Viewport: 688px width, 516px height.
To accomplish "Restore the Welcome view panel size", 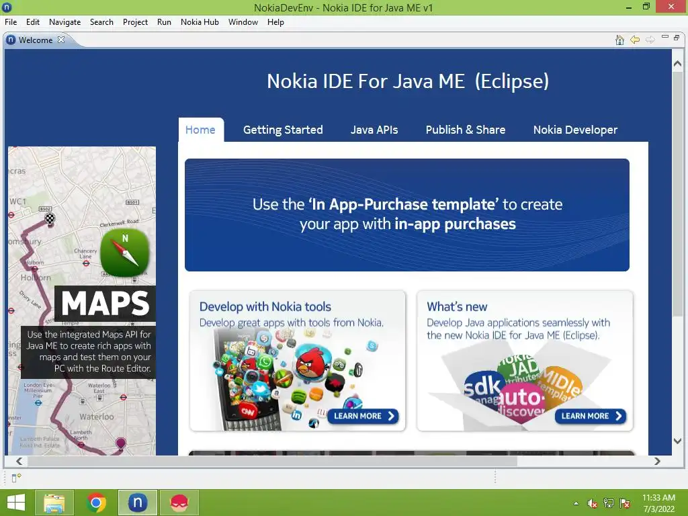I will 677,38.
